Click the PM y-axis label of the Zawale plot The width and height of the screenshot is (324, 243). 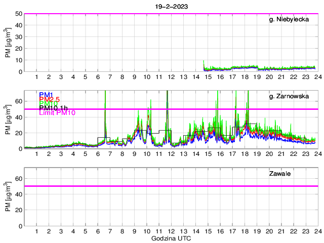[8, 197]
